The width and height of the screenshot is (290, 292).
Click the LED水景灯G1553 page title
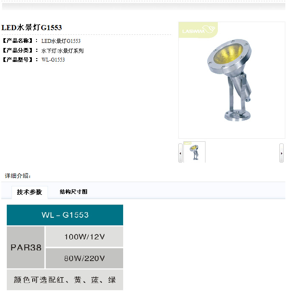click(x=31, y=28)
